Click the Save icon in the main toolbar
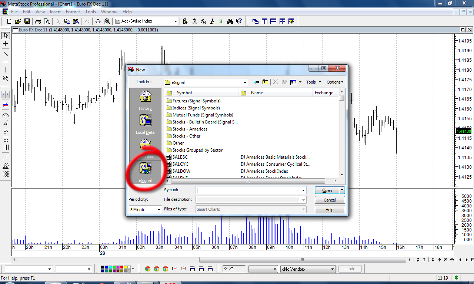 [x=27, y=21]
